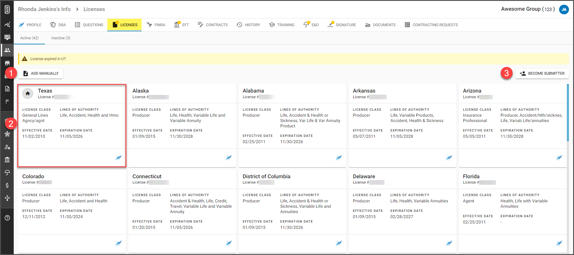Open the user settings sidebar icon
This screenshot has height=255, width=574.
(x=7, y=147)
